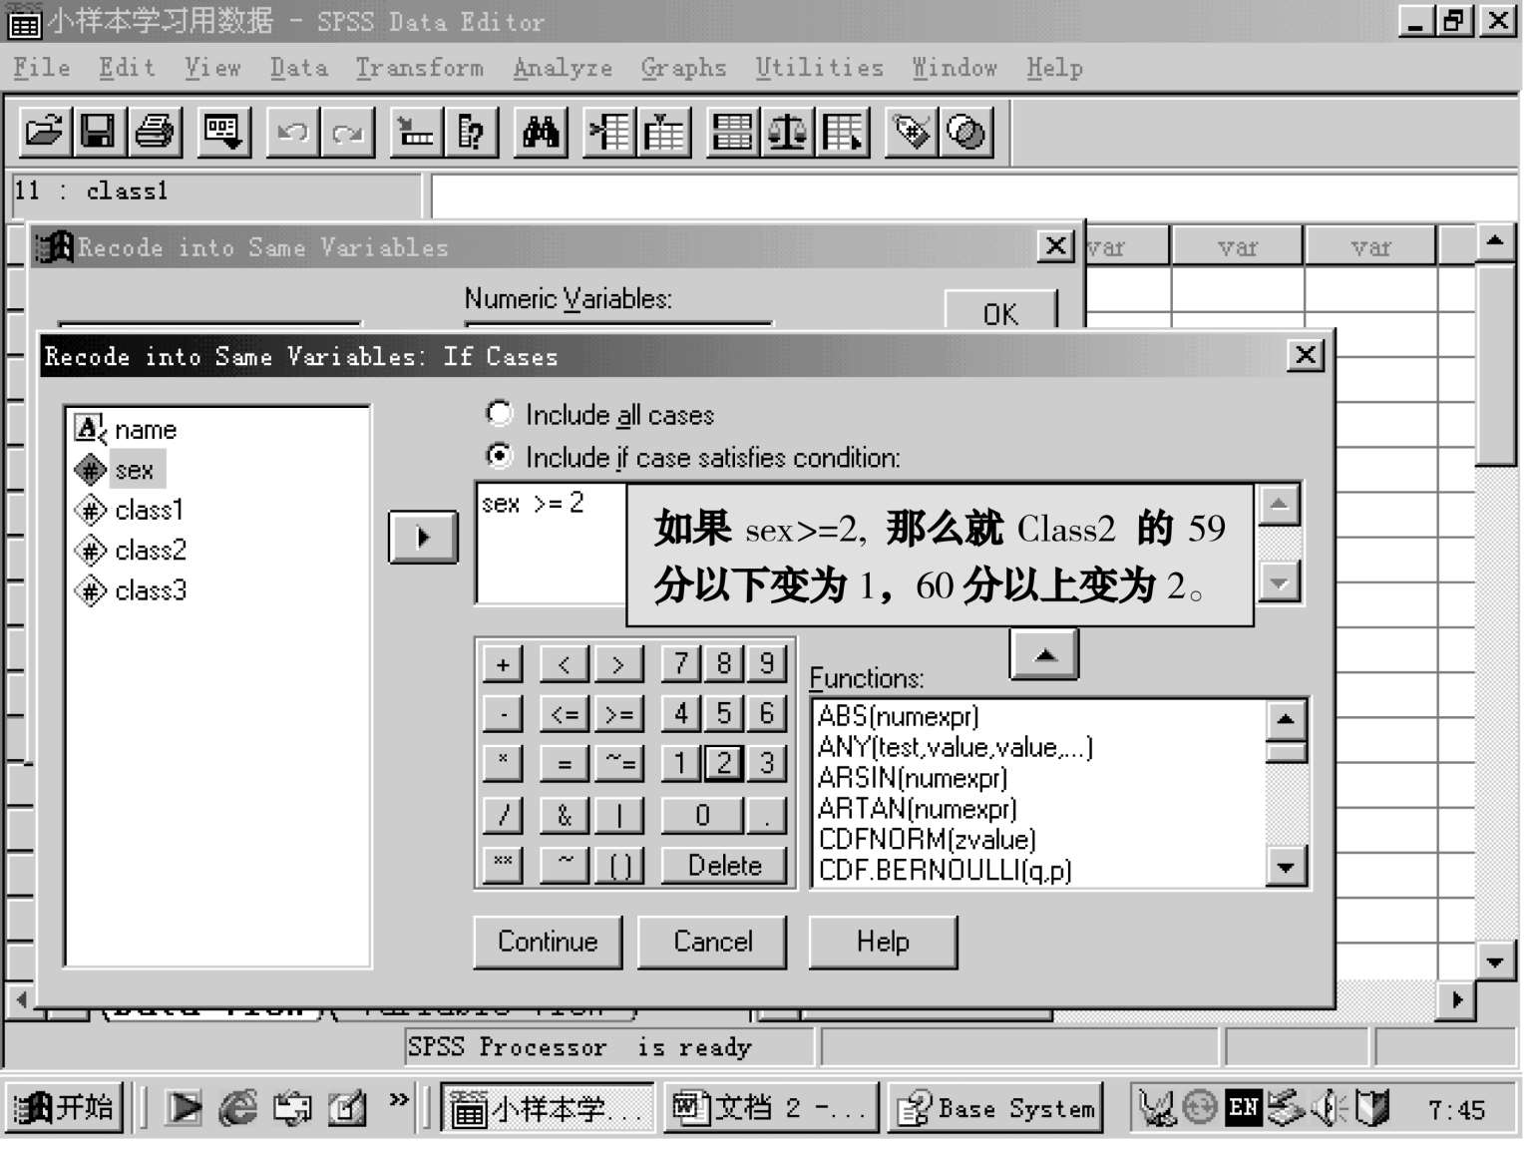Image resolution: width=1532 pixels, height=1150 pixels.
Task: Click Help in If Cases dialog
Action: pyautogui.click(x=883, y=942)
